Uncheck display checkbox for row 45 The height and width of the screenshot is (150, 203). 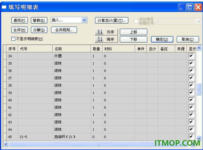[191, 137]
